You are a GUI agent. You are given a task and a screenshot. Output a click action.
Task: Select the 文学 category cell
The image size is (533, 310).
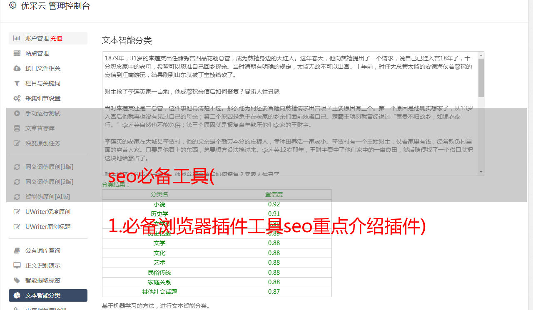[159, 243]
